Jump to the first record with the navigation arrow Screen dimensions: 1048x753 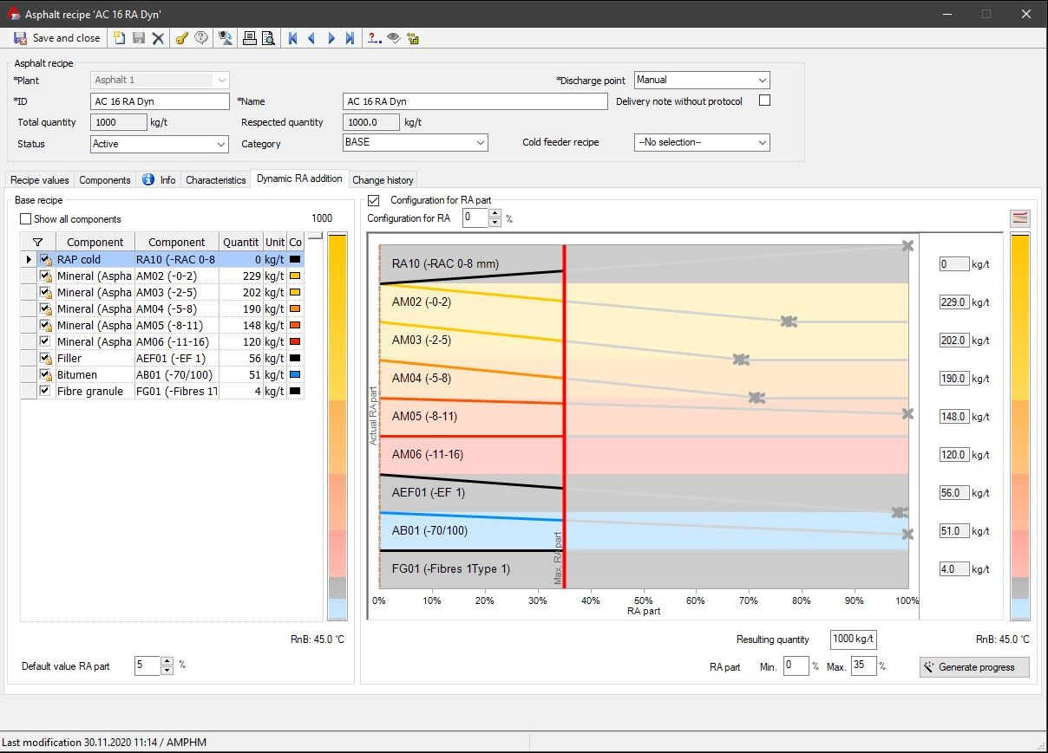coord(293,38)
